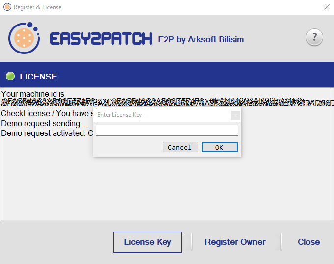Click the green LICENSE status indicator
Viewport: 334px width, 264px height.
(x=10, y=76)
